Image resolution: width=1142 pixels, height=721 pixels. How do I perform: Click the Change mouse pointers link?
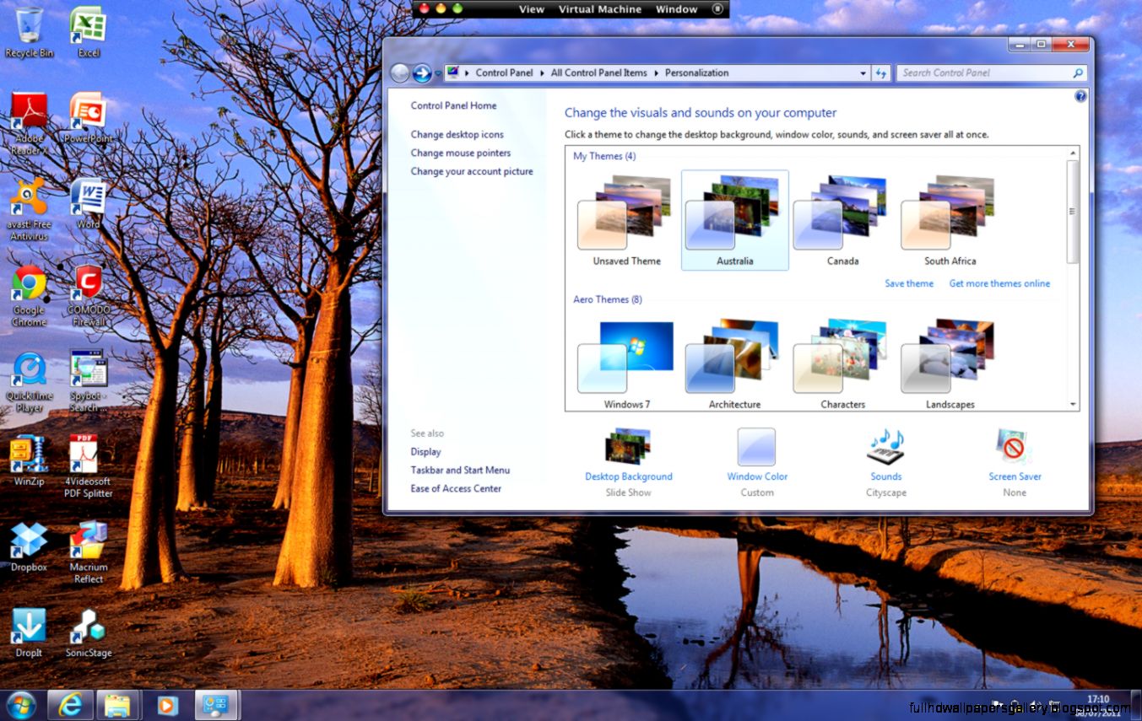point(462,153)
